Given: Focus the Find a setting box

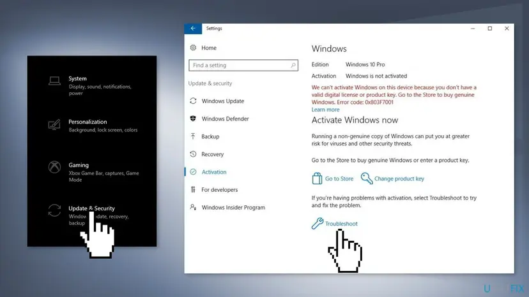Looking at the screenshot, I should pos(243,65).
